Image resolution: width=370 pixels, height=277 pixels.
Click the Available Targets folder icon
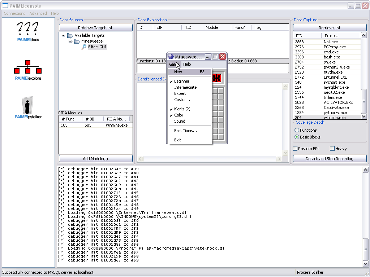(x=70, y=35)
